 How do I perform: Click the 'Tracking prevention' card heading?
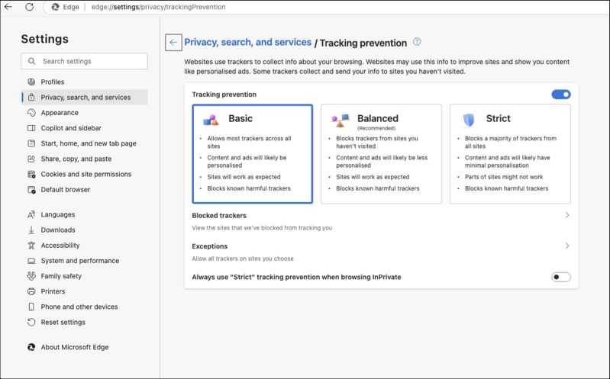[x=224, y=95]
